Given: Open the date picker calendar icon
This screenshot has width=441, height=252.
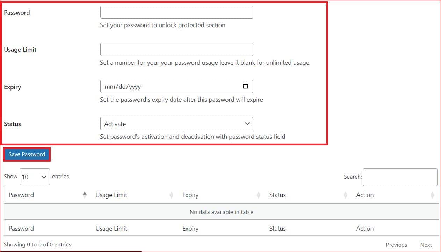Looking at the screenshot, I should click(x=246, y=86).
